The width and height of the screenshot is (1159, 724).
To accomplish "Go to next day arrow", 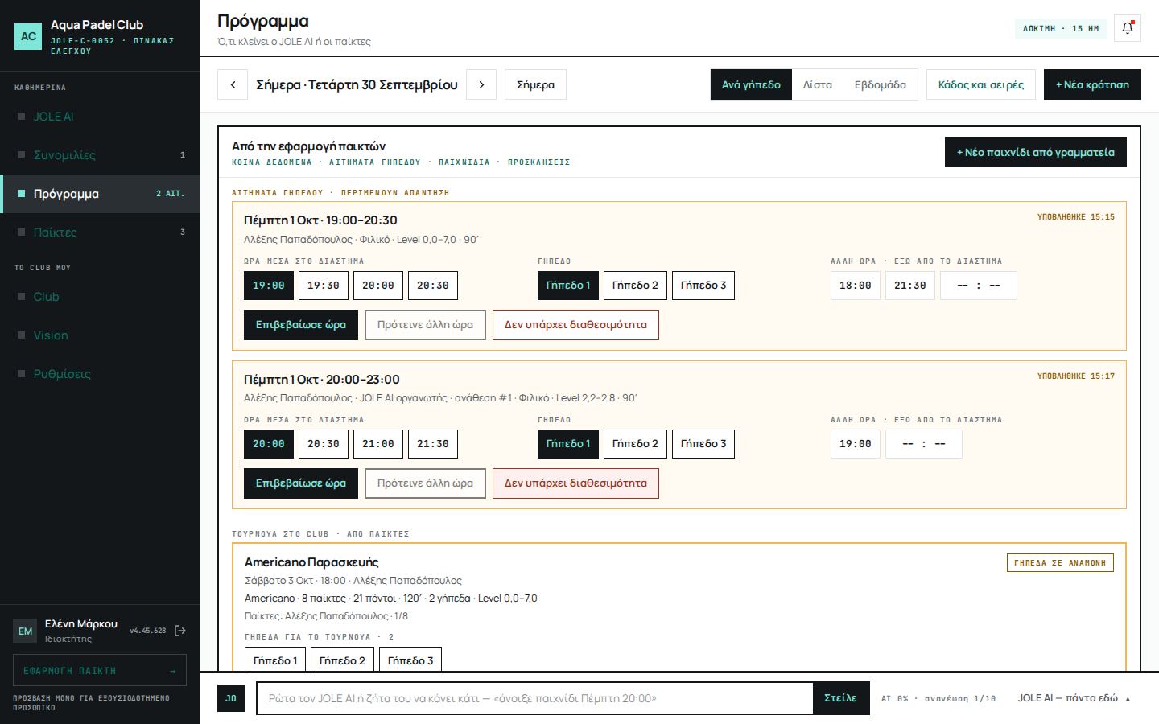I will [x=481, y=84].
